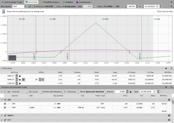Open the Fundamentals tab
The image size is (174, 123).
[x=83, y=2]
